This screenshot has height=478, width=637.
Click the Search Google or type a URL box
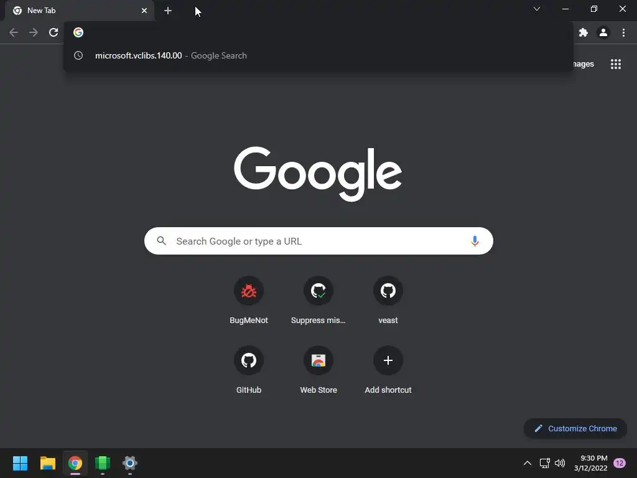pos(318,241)
